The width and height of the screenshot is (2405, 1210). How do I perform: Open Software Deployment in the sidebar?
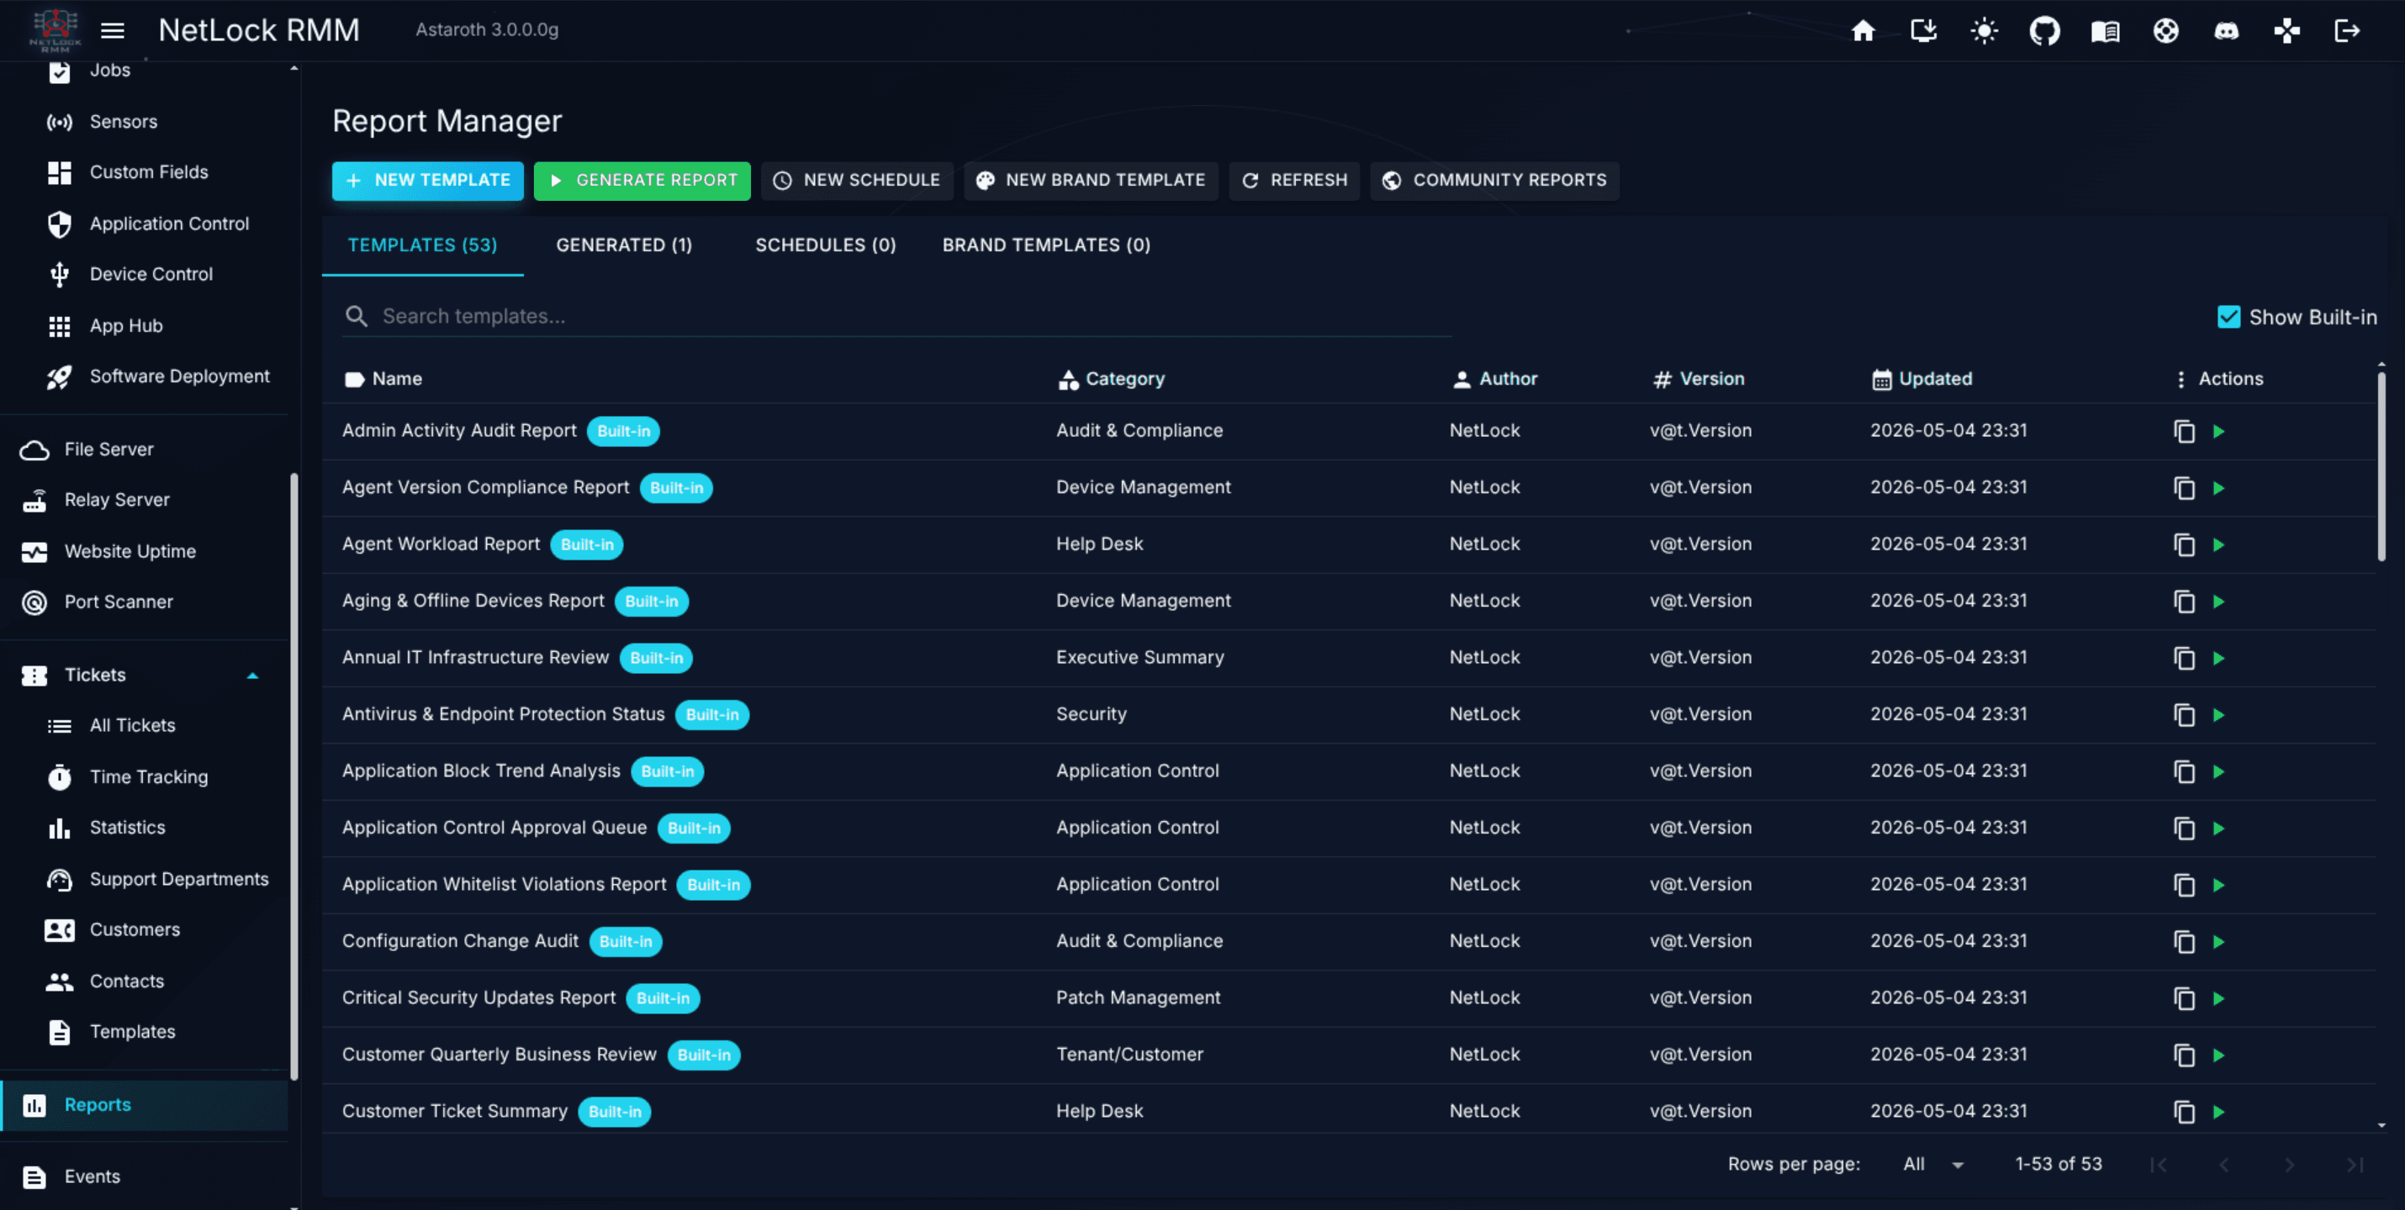145,377
